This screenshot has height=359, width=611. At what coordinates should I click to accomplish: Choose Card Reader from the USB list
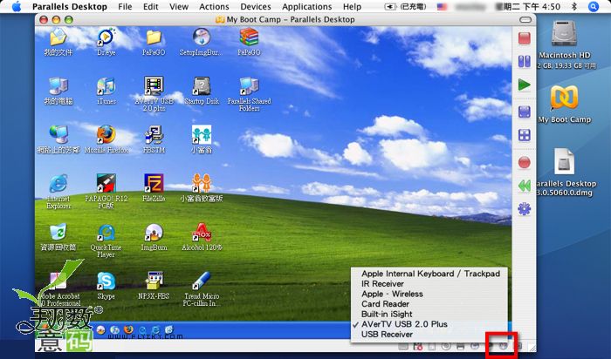coord(429,304)
